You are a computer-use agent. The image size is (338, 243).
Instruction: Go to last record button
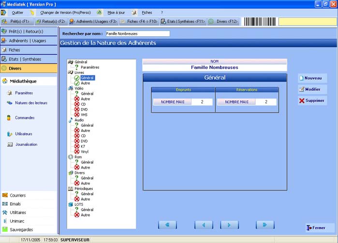[265, 225]
